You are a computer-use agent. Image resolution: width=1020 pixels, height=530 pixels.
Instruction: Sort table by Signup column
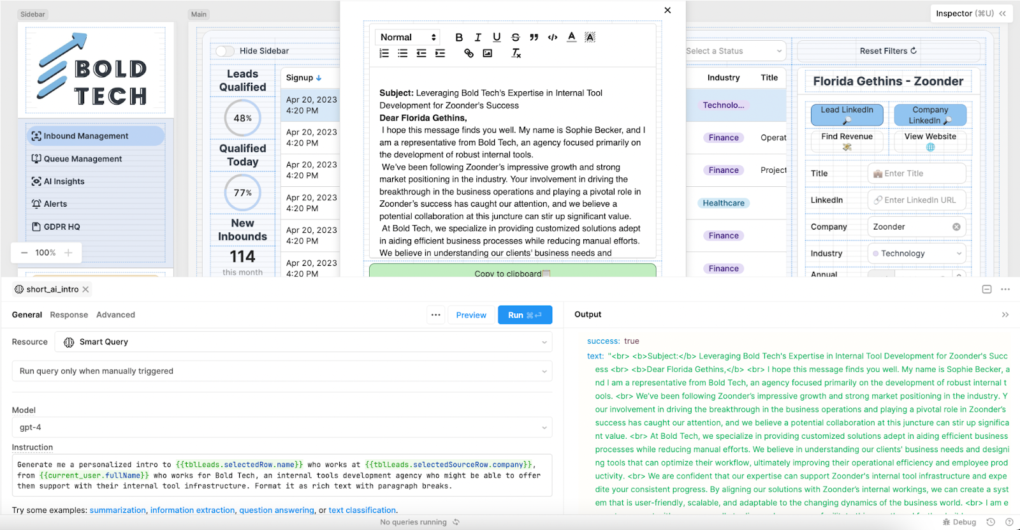304,78
